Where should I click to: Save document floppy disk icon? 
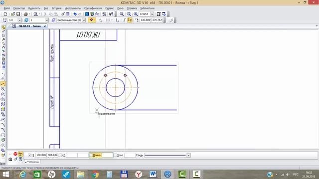(x=18, y=14)
